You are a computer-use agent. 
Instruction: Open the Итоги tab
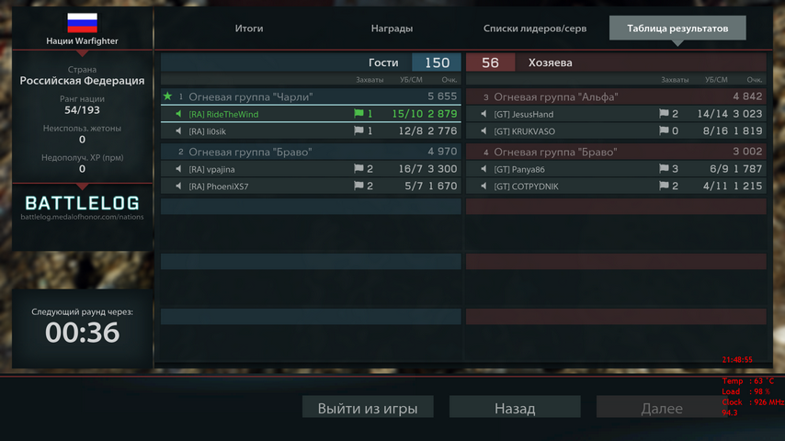(249, 28)
